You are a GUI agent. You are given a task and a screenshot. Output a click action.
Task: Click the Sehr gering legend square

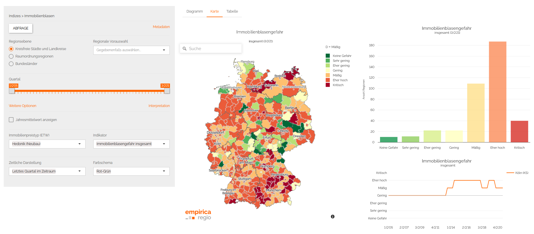click(328, 61)
